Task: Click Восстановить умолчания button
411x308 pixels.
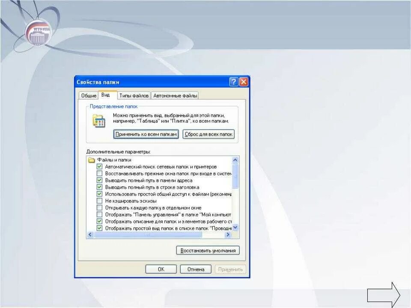Action: [x=208, y=250]
